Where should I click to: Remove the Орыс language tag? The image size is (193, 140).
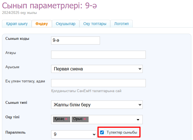pyautogui.click(x=85, y=119)
